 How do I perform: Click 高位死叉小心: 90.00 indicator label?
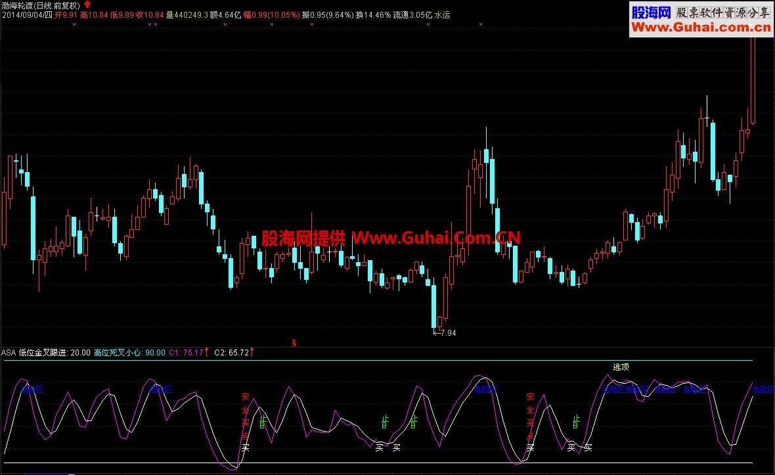click(129, 352)
